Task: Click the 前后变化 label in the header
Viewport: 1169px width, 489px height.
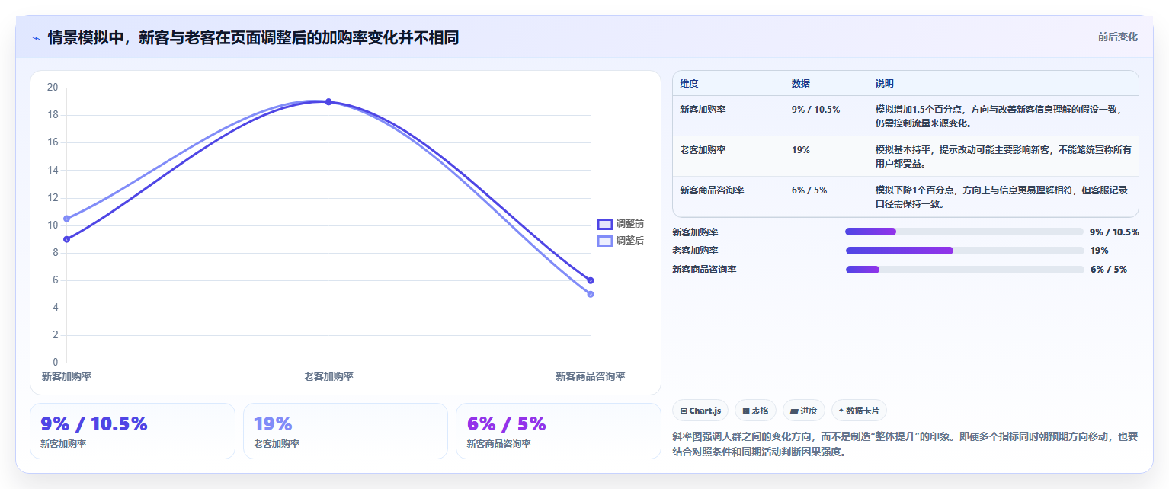Action: pyautogui.click(x=1117, y=37)
